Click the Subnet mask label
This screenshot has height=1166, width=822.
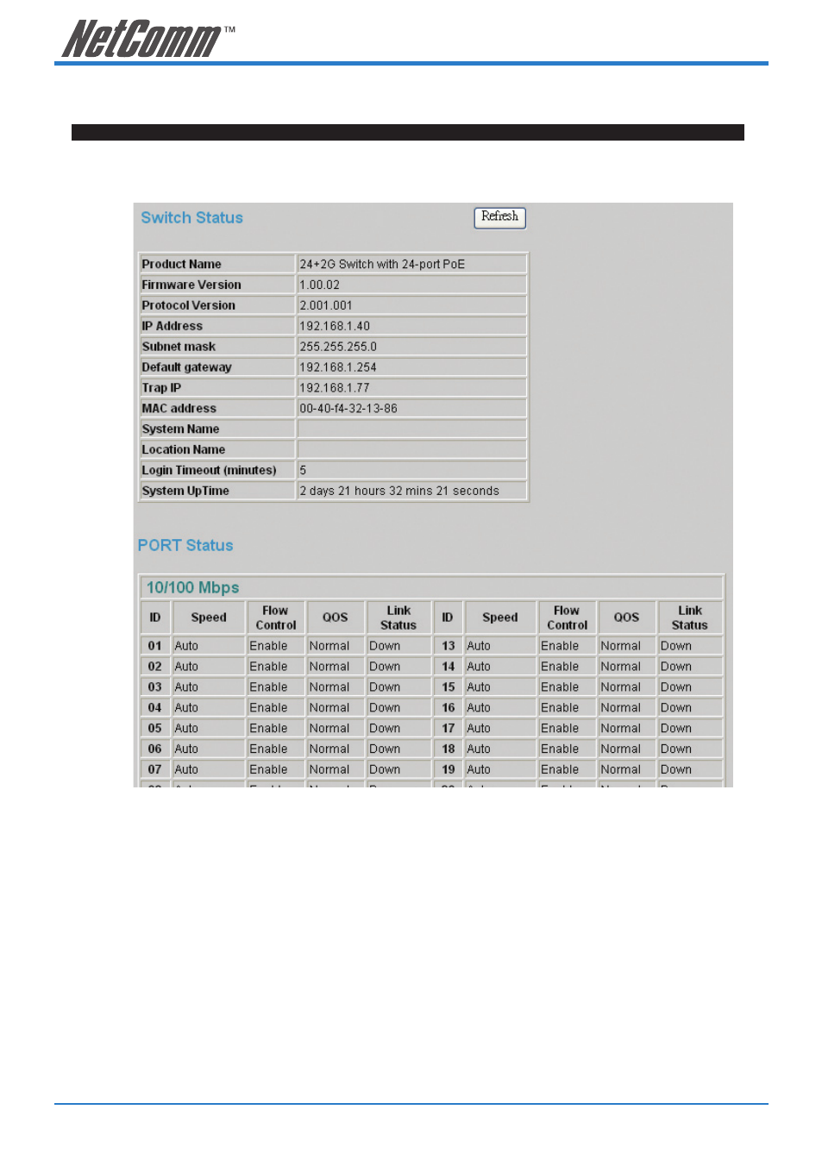click(179, 347)
